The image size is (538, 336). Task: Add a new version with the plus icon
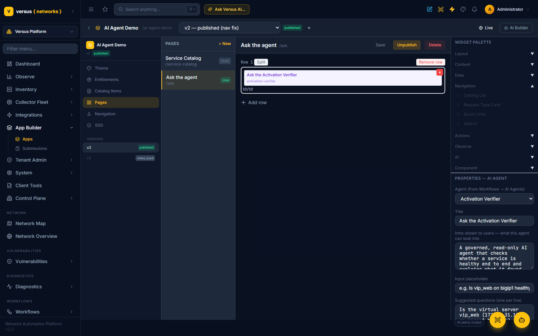tap(309, 28)
